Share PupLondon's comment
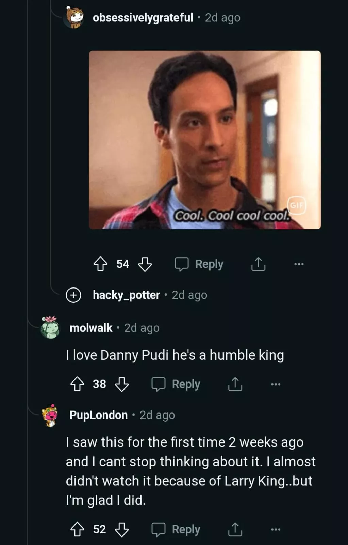The image size is (348, 545). [x=235, y=529]
